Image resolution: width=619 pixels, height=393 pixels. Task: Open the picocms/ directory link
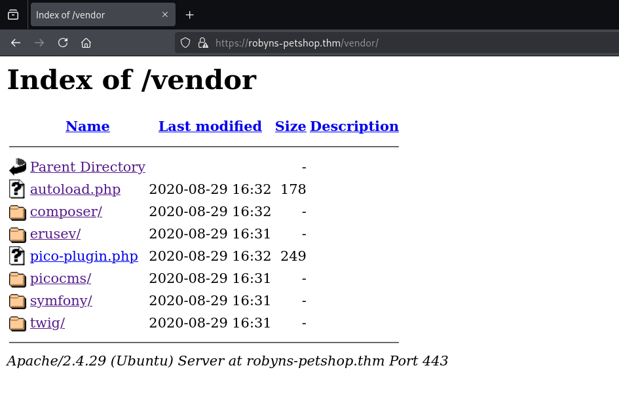(60, 278)
